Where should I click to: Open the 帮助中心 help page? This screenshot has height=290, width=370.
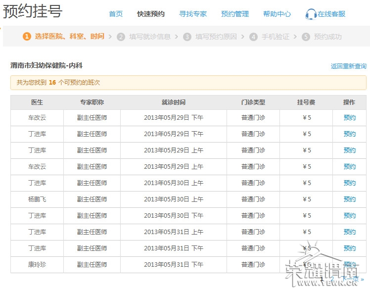click(277, 14)
